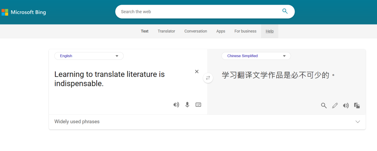Open the Translator tab
377x151 pixels.
pos(166,31)
